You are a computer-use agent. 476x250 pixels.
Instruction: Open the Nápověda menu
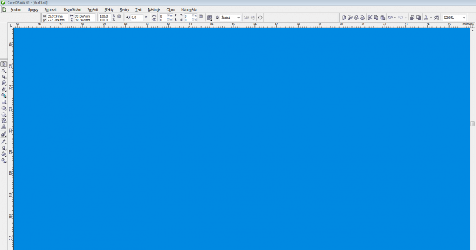click(x=189, y=10)
